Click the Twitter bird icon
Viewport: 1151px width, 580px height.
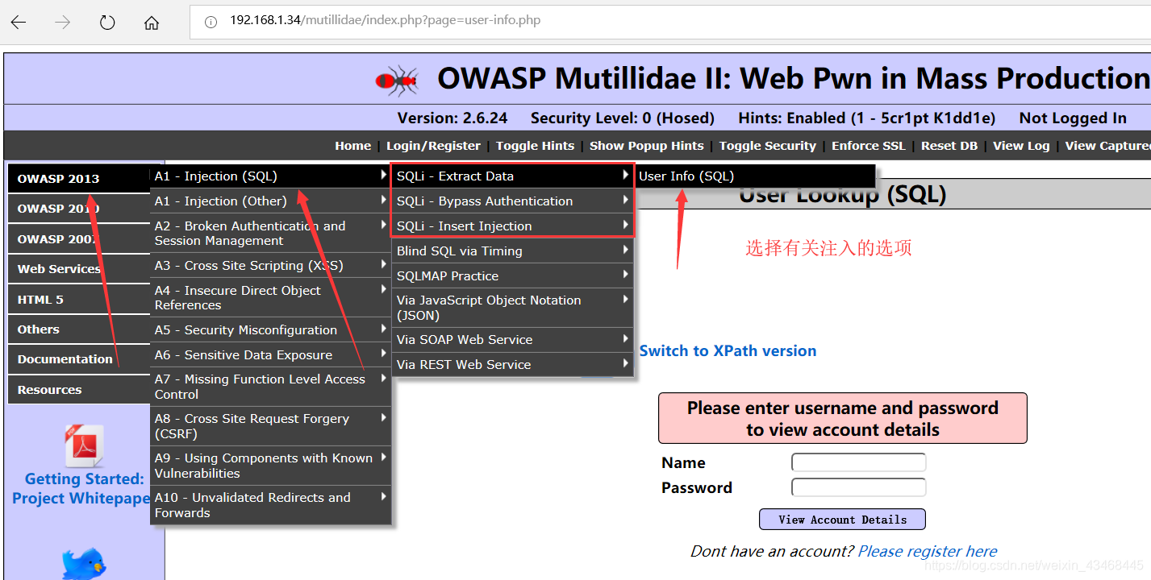coord(84,562)
